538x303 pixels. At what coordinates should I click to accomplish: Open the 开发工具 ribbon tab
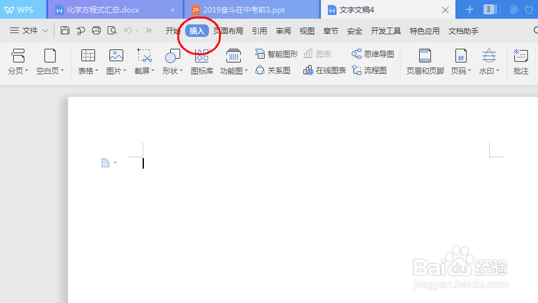coord(385,31)
